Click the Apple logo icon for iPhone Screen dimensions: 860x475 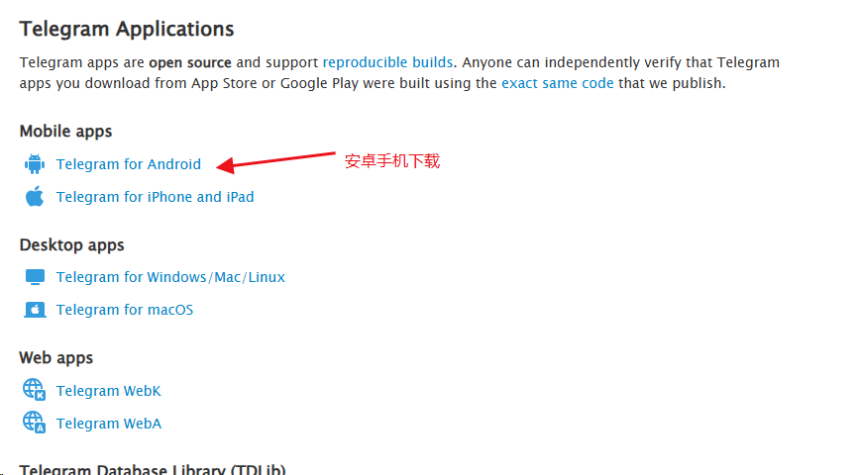coord(35,196)
